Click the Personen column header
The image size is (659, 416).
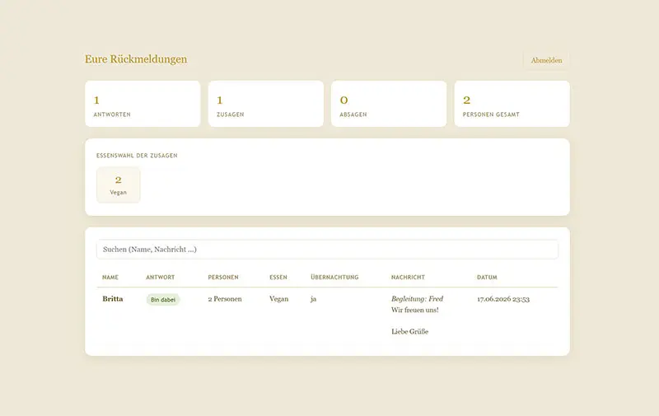coord(223,278)
